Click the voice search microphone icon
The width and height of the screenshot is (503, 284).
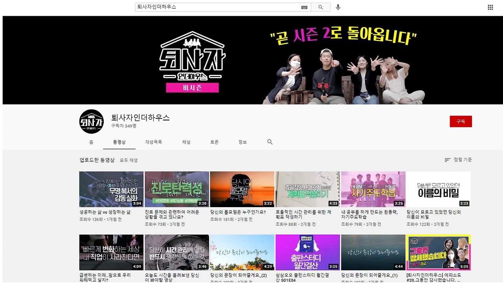[338, 7]
